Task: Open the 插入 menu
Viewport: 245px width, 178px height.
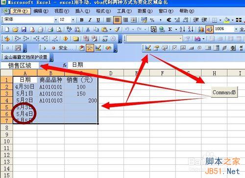Action: (x=83, y=11)
